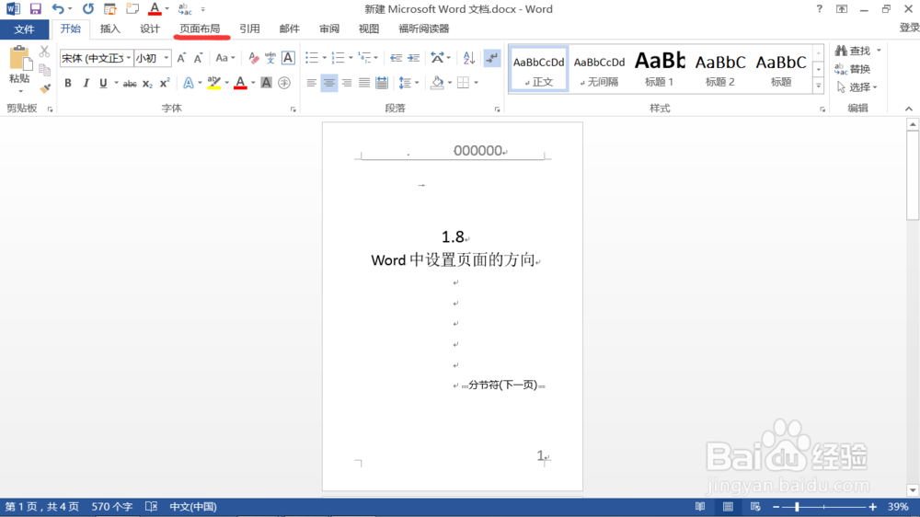
Task: Click the Justify alignment icon
Action: 364,83
